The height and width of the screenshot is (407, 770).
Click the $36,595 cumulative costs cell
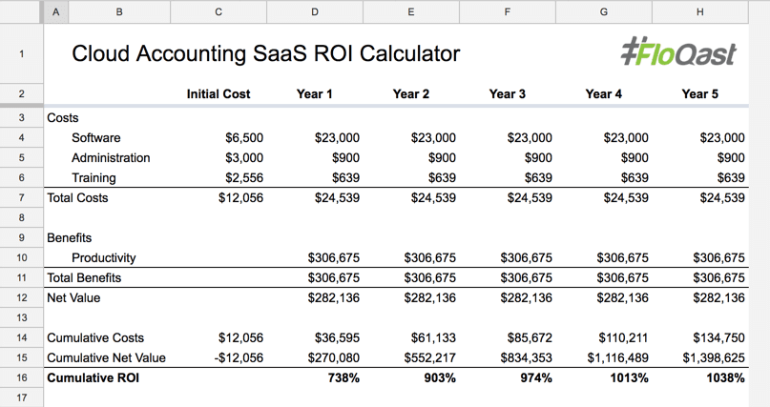tap(337, 337)
